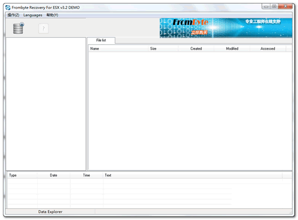Sort by the Size column header
Screen dimensions: 298x220
point(163,49)
